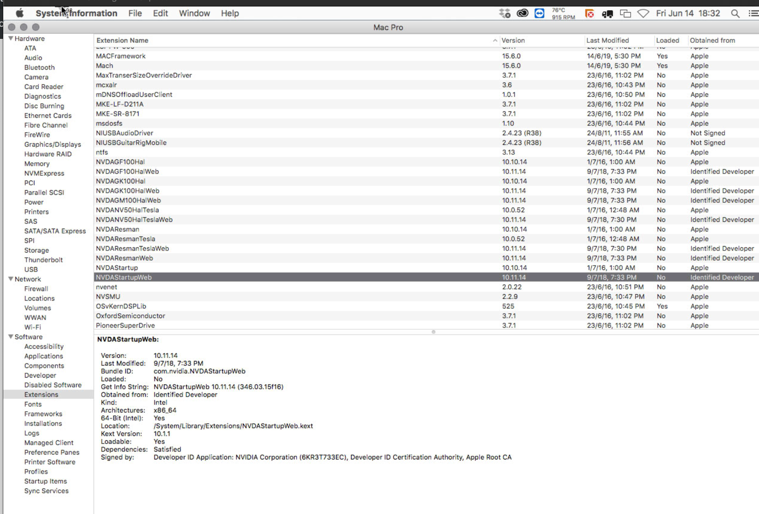Image resolution: width=759 pixels, height=514 pixels.
Task: Click the date and time clock
Action: [688, 13]
